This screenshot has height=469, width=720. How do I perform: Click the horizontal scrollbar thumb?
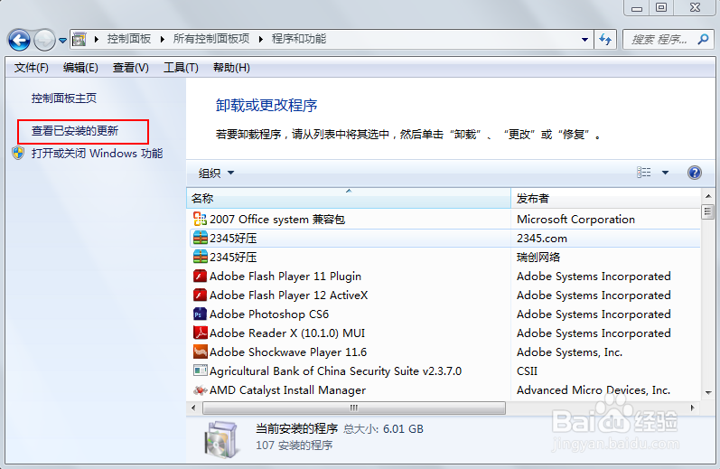pos(353,408)
